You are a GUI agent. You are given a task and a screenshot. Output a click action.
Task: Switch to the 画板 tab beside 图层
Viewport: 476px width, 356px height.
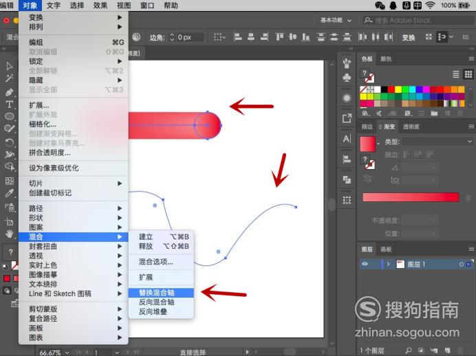coord(386,249)
